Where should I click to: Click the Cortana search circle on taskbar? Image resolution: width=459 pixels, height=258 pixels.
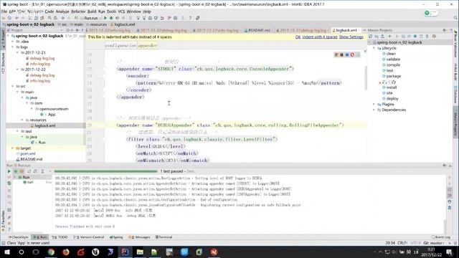[x=22, y=252]
